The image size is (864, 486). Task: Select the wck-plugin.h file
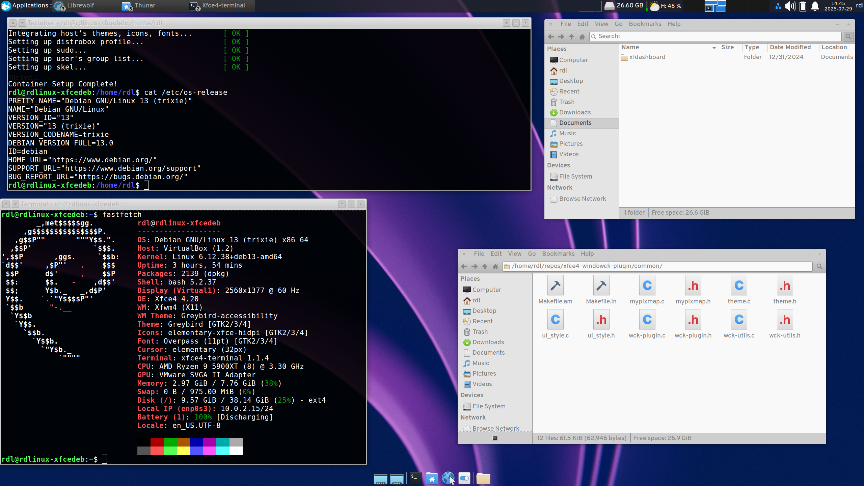click(x=693, y=324)
